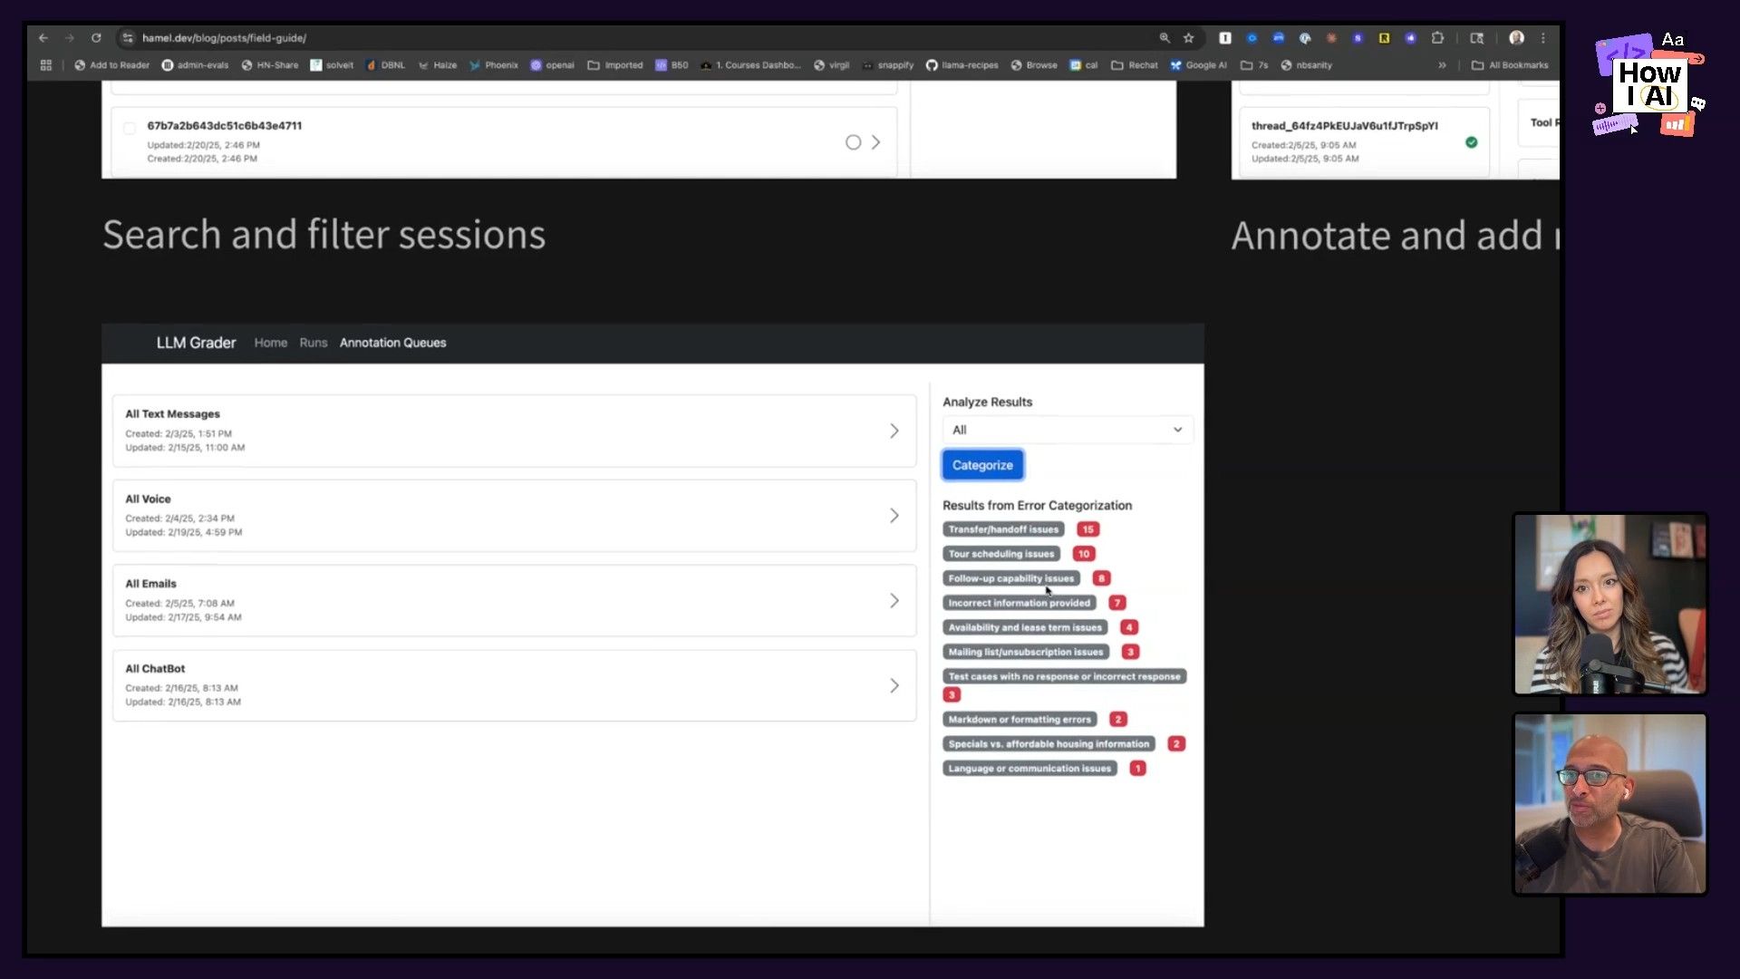Open the DBNL bookmark
This screenshot has height=979, width=1740.
(385, 65)
